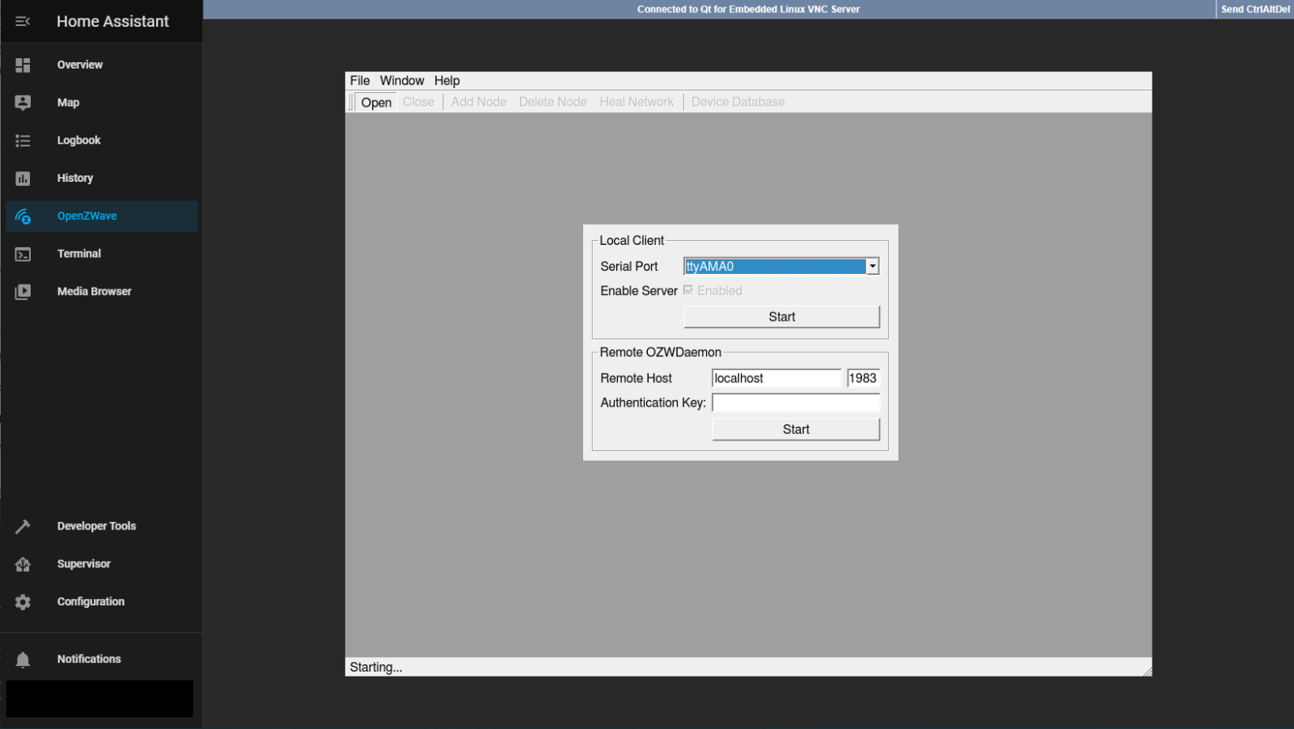Expand the Serial Port dropdown arrow
The width and height of the screenshot is (1294, 729).
click(x=873, y=266)
